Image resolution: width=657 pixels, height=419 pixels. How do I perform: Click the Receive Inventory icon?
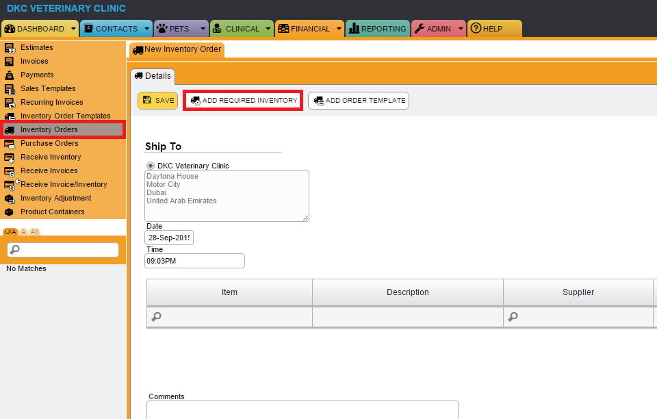[x=9, y=157]
